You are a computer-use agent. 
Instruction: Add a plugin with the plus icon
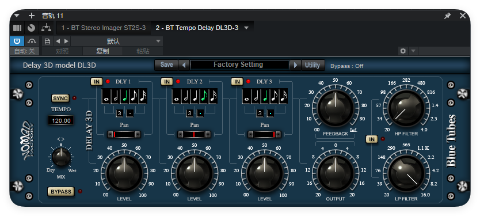point(32,16)
